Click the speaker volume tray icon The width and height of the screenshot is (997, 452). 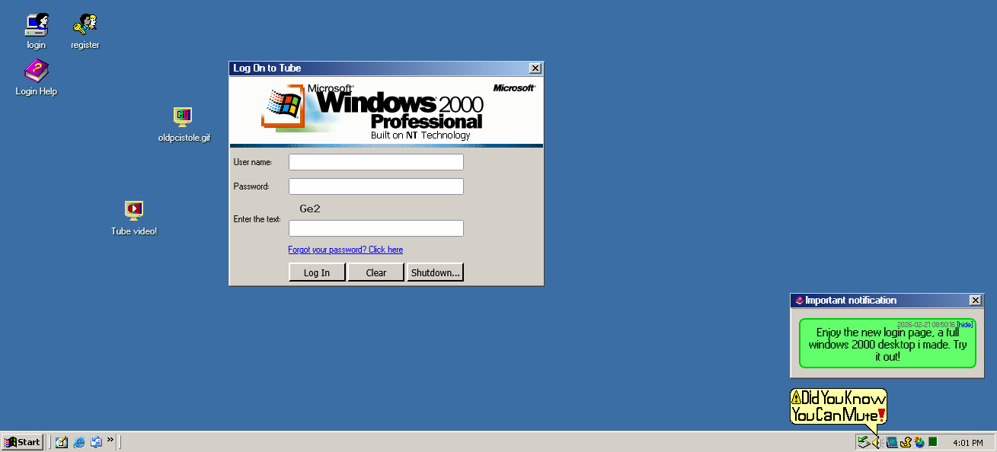(877, 442)
